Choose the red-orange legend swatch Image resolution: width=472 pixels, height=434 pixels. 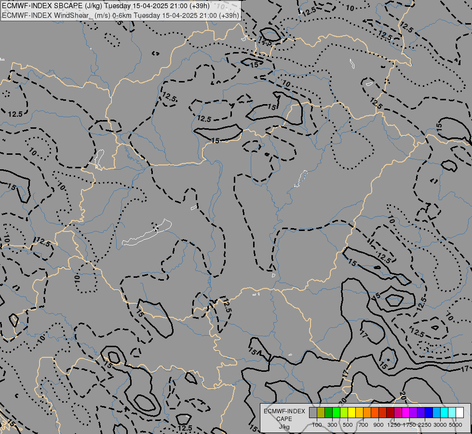[x=375, y=413]
